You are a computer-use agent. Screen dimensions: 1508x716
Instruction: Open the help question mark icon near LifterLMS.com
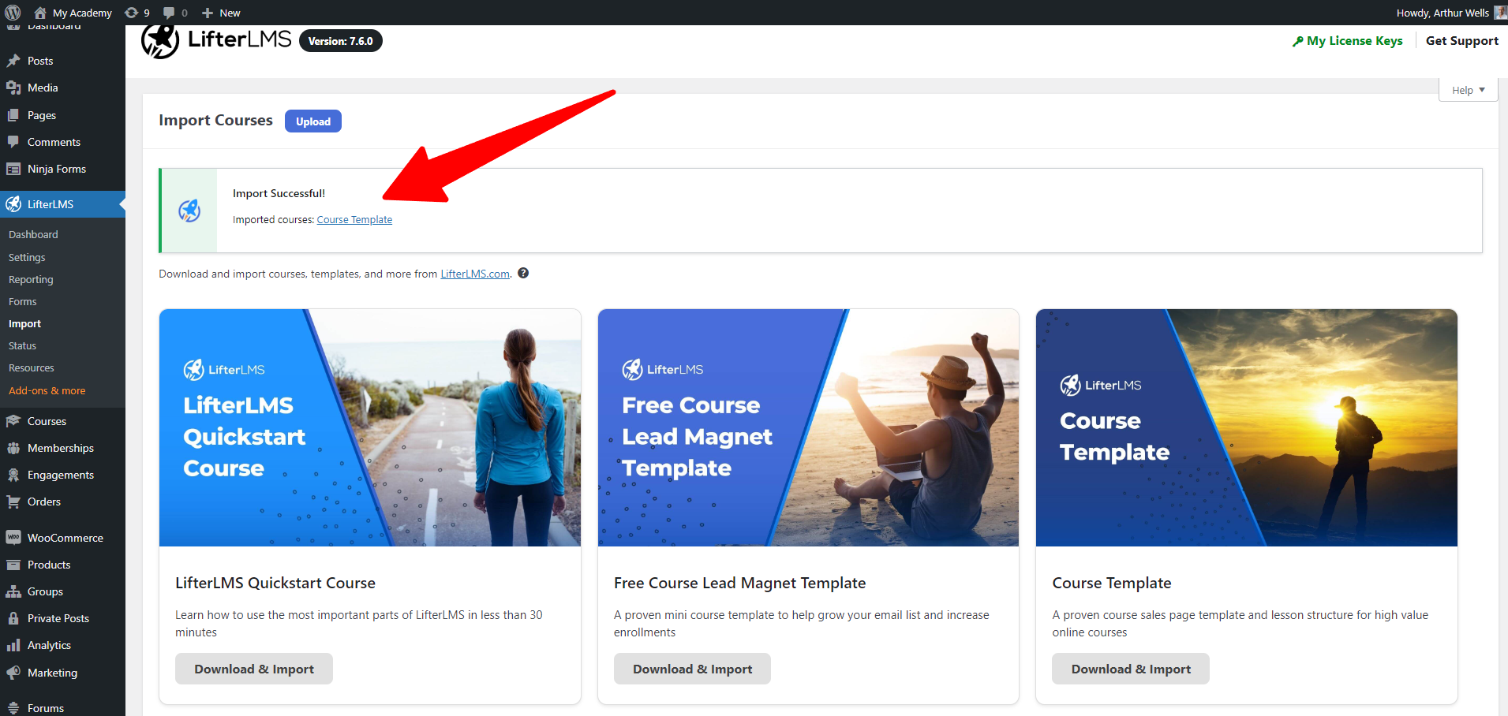pyautogui.click(x=523, y=273)
